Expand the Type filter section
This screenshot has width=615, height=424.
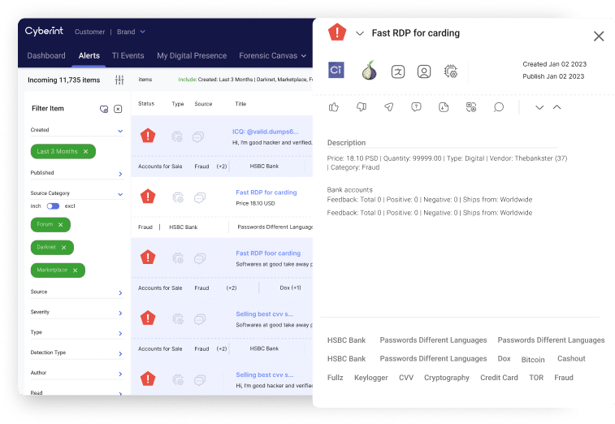(x=120, y=333)
